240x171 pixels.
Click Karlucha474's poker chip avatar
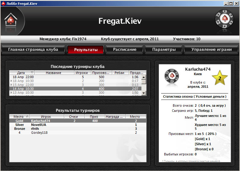tap(171, 78)
